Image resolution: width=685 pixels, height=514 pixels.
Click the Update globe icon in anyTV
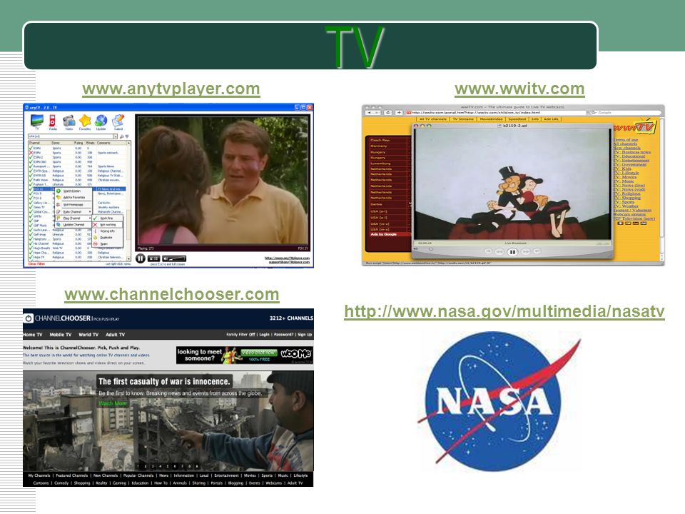click(x=101, y=122)
